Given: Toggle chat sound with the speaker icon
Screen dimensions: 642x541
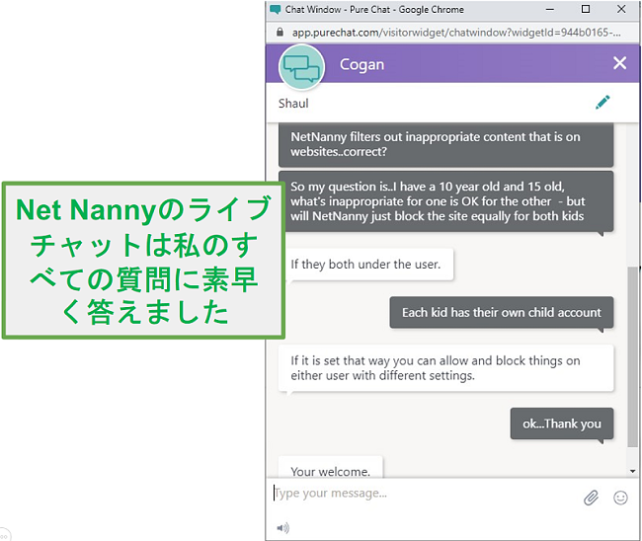Looking at the screenshot, I should click(282, 528).
